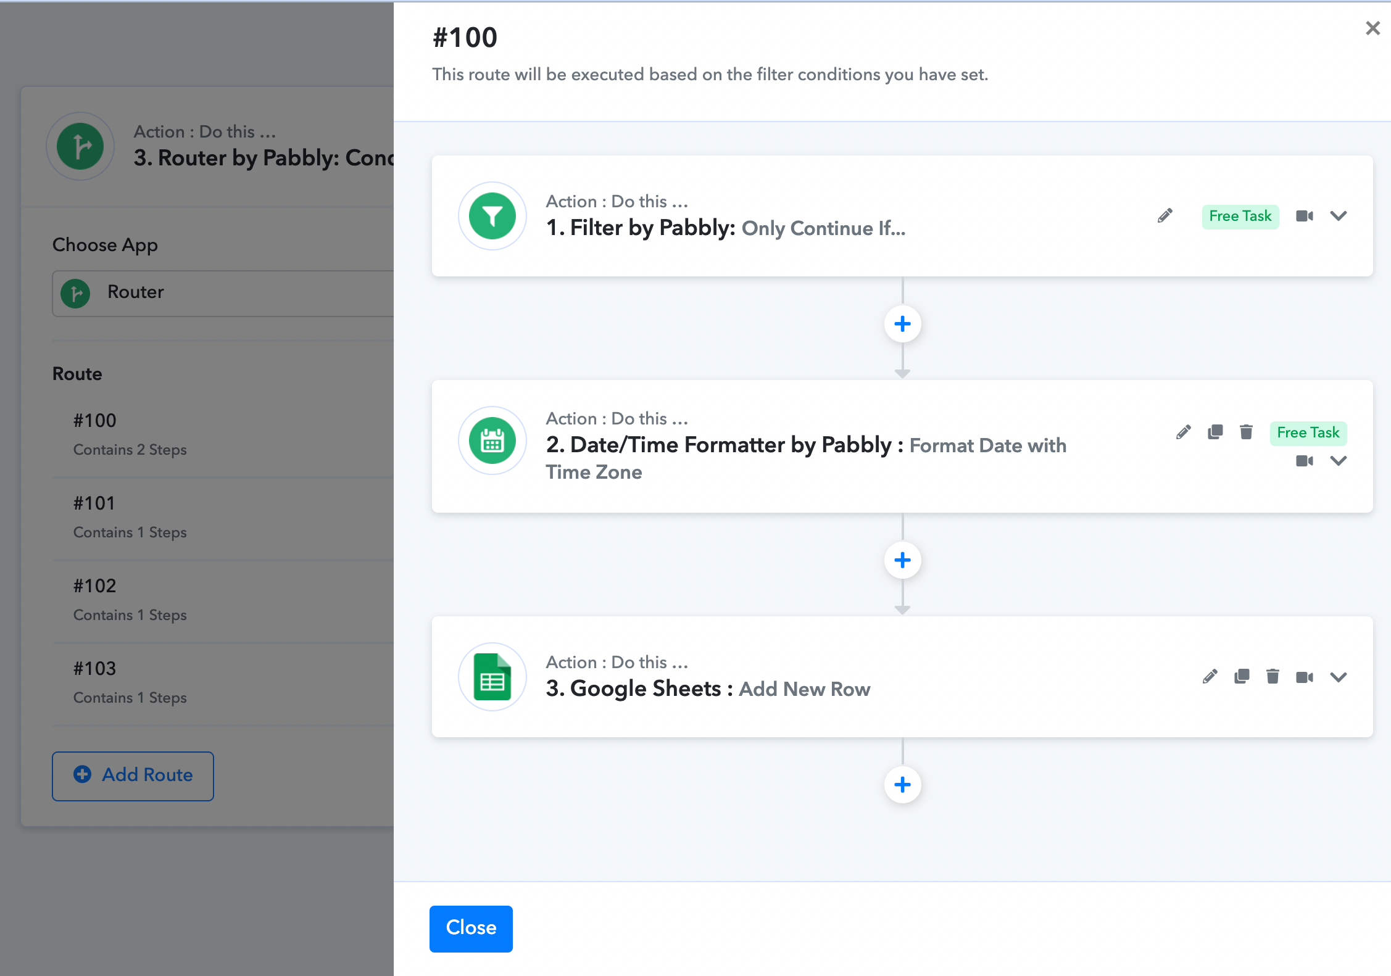Image resolution: width=1391 pixels, height=976 pixels.
Task: Close the #100 route panel with X
Action: click(1372, 28)
